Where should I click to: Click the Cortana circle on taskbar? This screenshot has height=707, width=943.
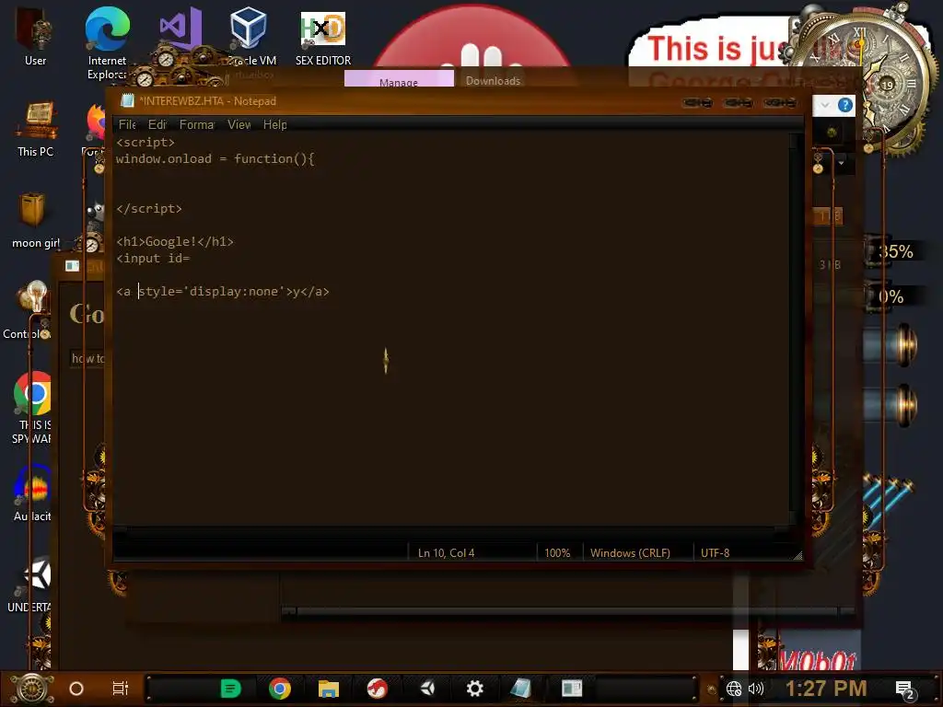point(76,689)
